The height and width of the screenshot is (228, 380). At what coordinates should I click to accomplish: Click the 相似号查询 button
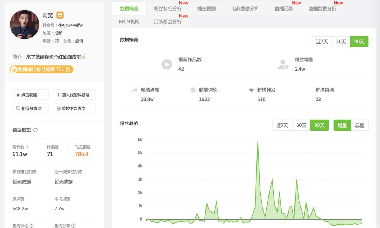30,109
